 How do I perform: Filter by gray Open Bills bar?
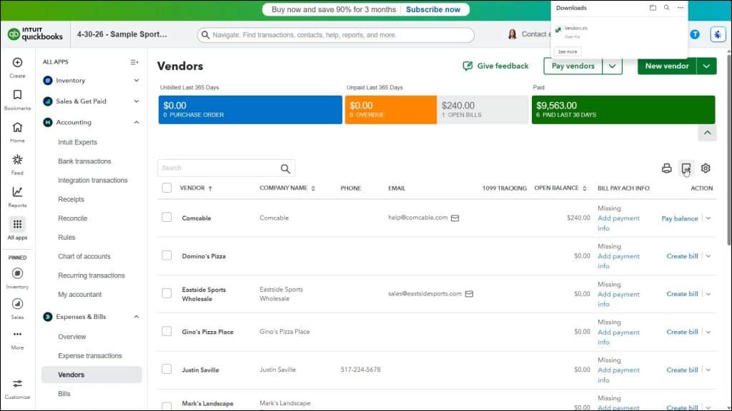(483, 110)
